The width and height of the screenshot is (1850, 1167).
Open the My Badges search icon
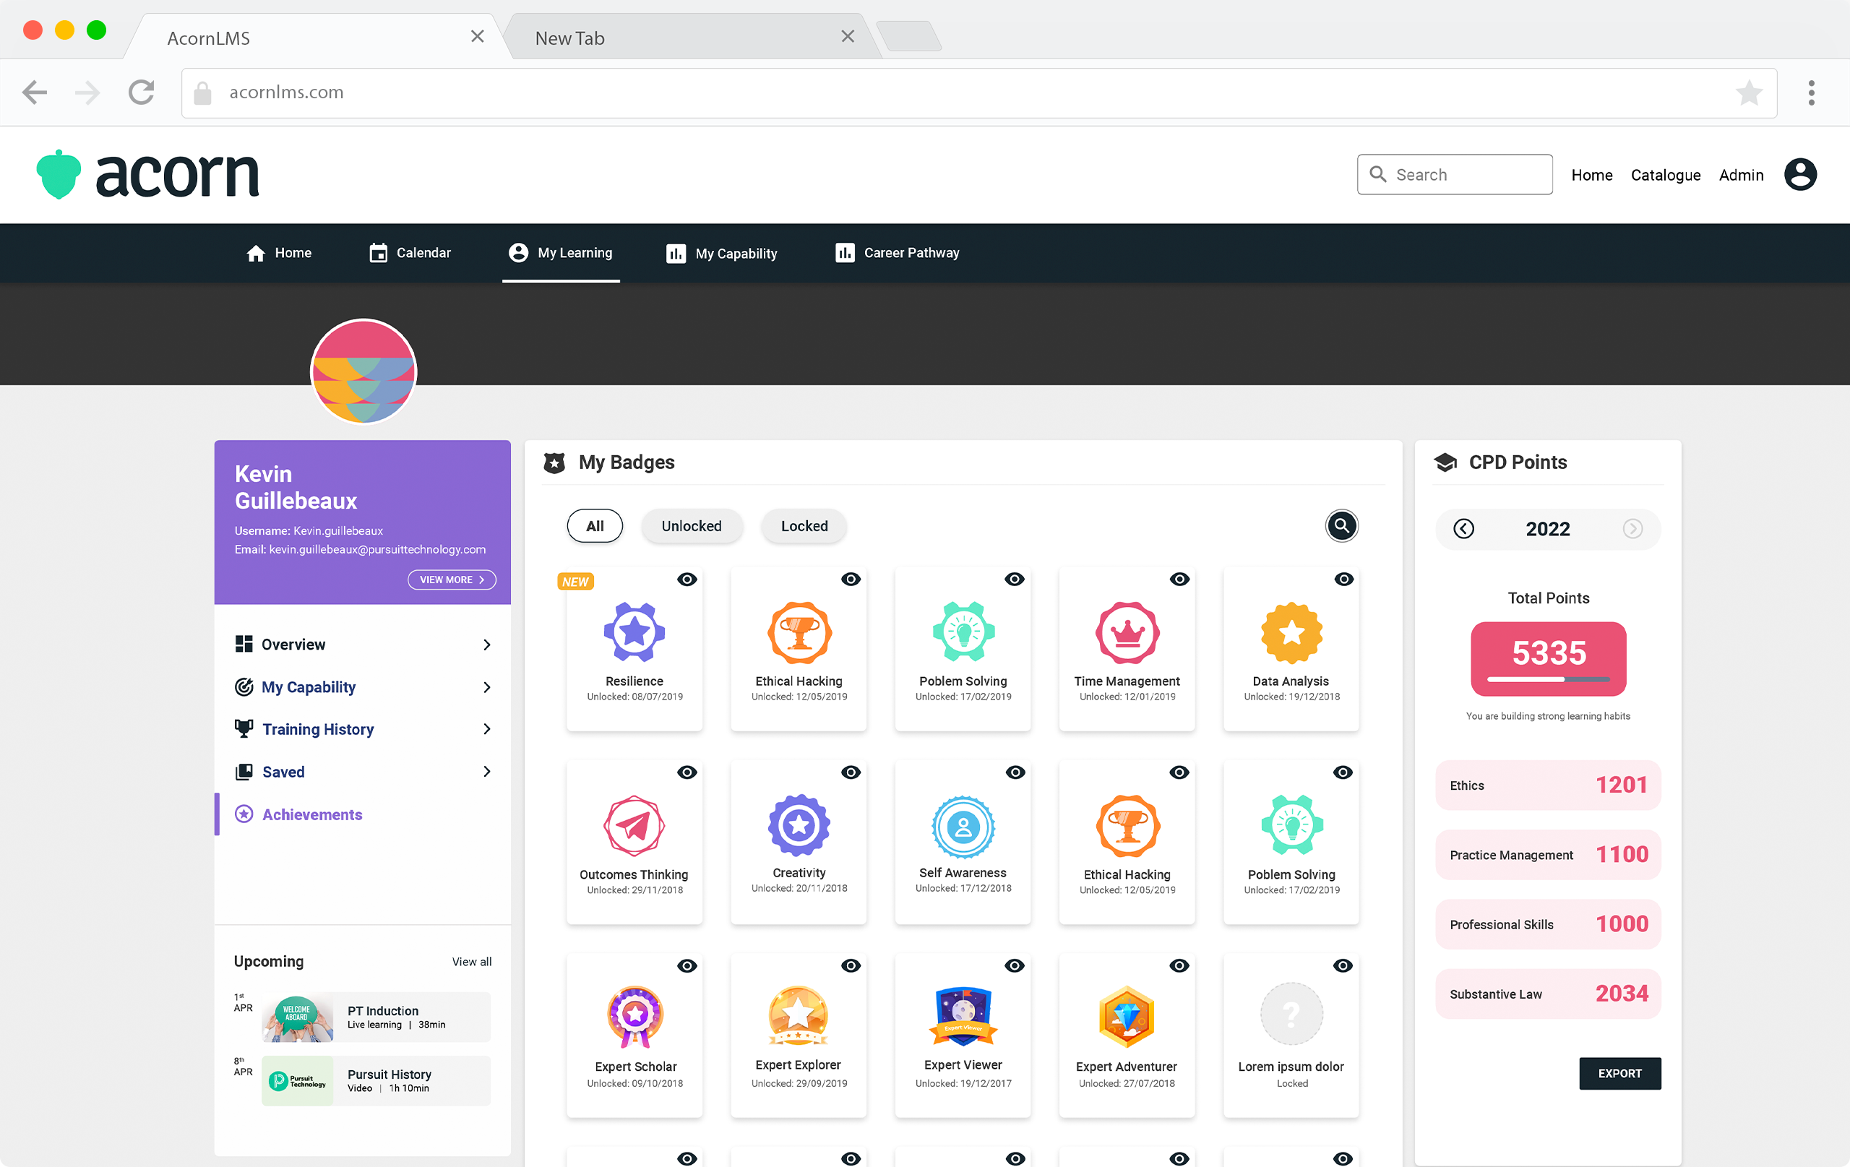click(1341, 525)
